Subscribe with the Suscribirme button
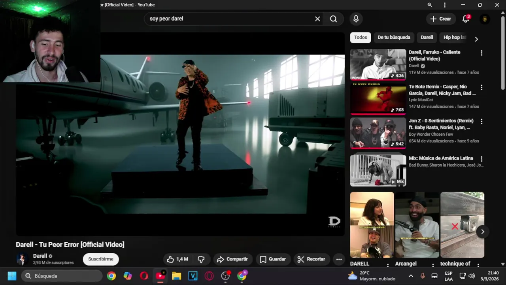 [101, 259]
